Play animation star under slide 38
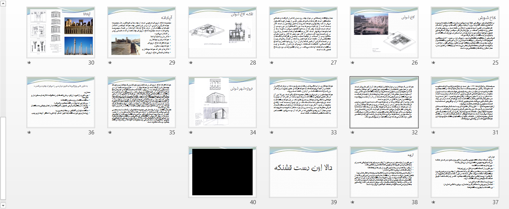 click(x=352, y=202)
